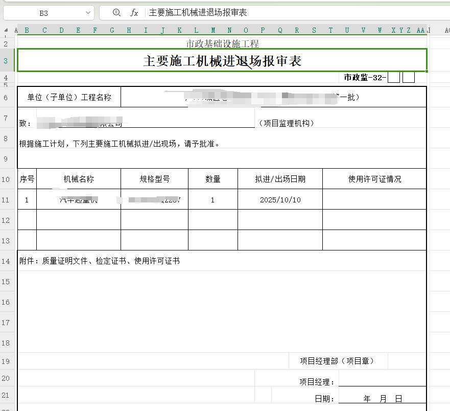
Task: Click the second checkbox after 市政监-32-
Action: (x=408, y=78)
